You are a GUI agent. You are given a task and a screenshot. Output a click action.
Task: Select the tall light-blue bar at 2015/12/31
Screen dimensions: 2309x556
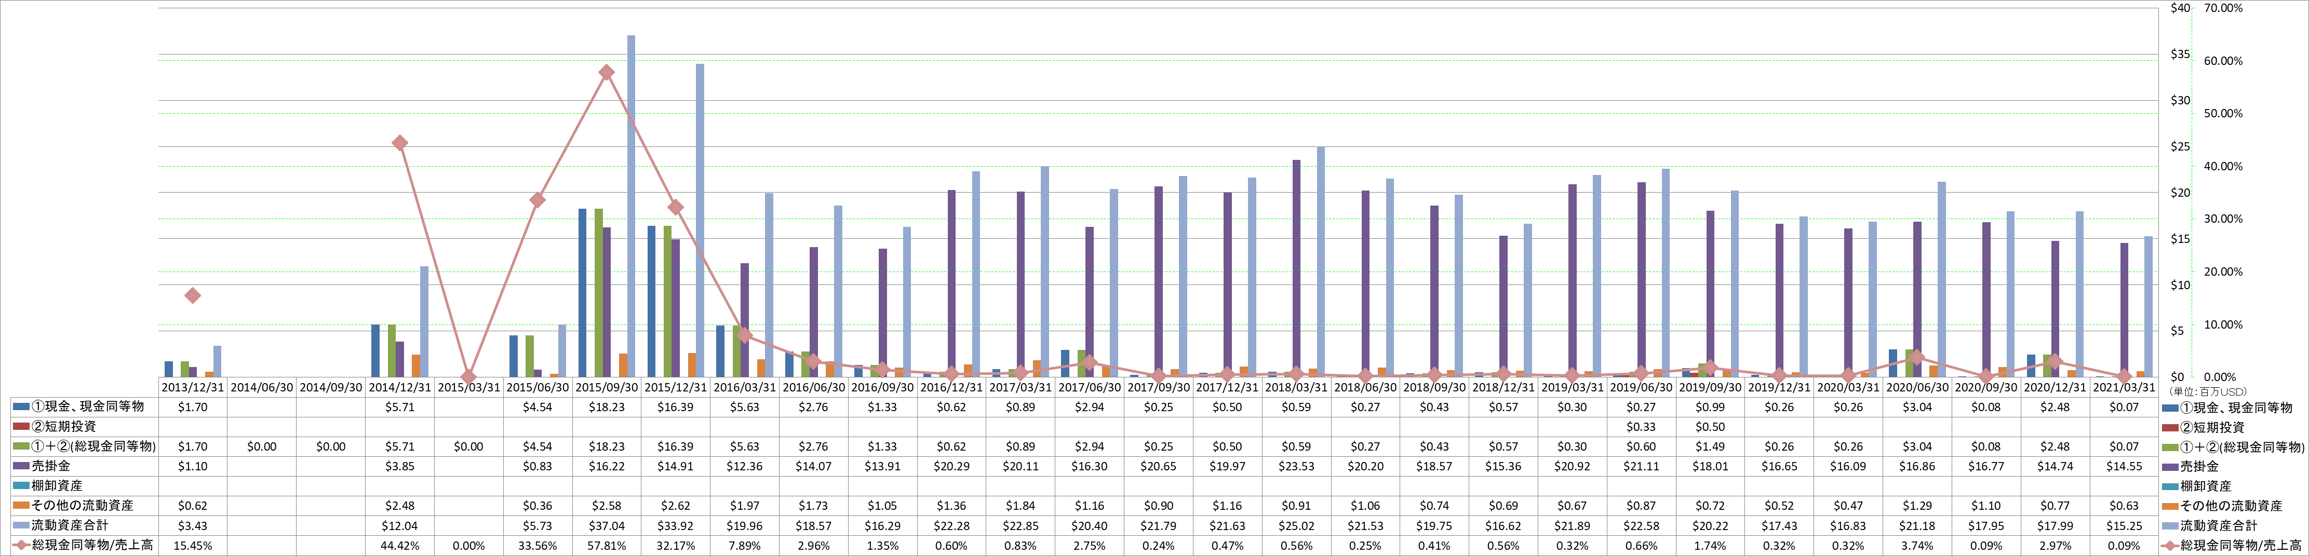pyautogui.click(x=700, y=220)
